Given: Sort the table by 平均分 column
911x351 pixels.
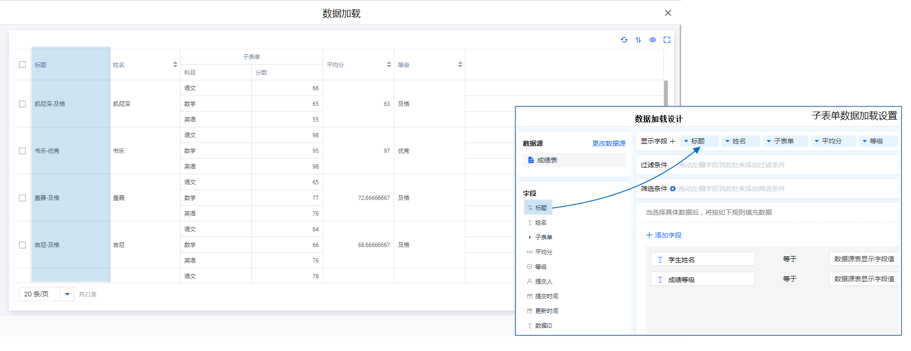Looking at the screenshot, I should (x=389, y=65).
